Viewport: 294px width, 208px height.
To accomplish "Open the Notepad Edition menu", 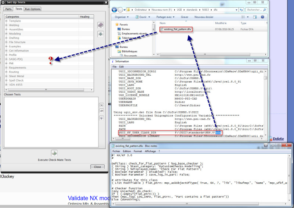I will 127,151.
